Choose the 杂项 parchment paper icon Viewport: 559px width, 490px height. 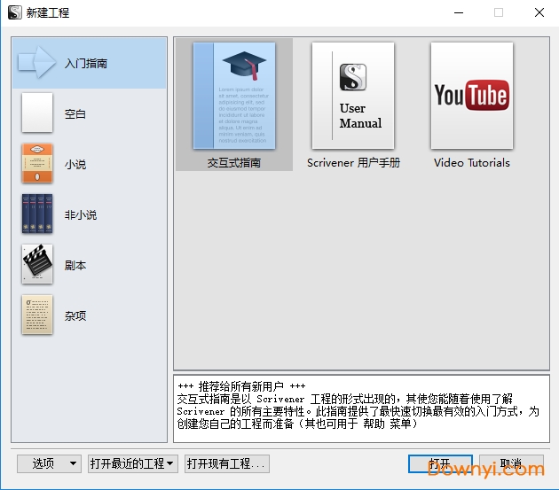pos(37,315)
